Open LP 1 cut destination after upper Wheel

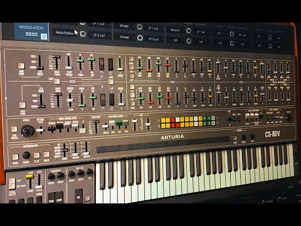pyautogui.click(x=154, y=28)
